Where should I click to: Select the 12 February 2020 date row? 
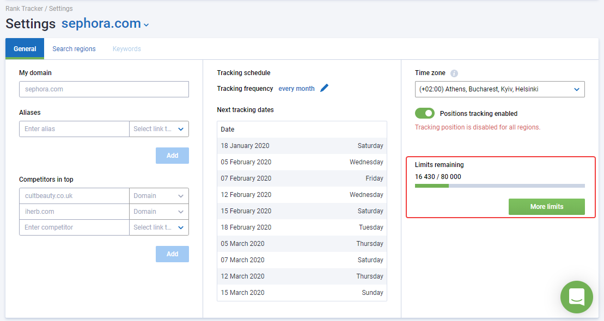[x=302, y=195]
